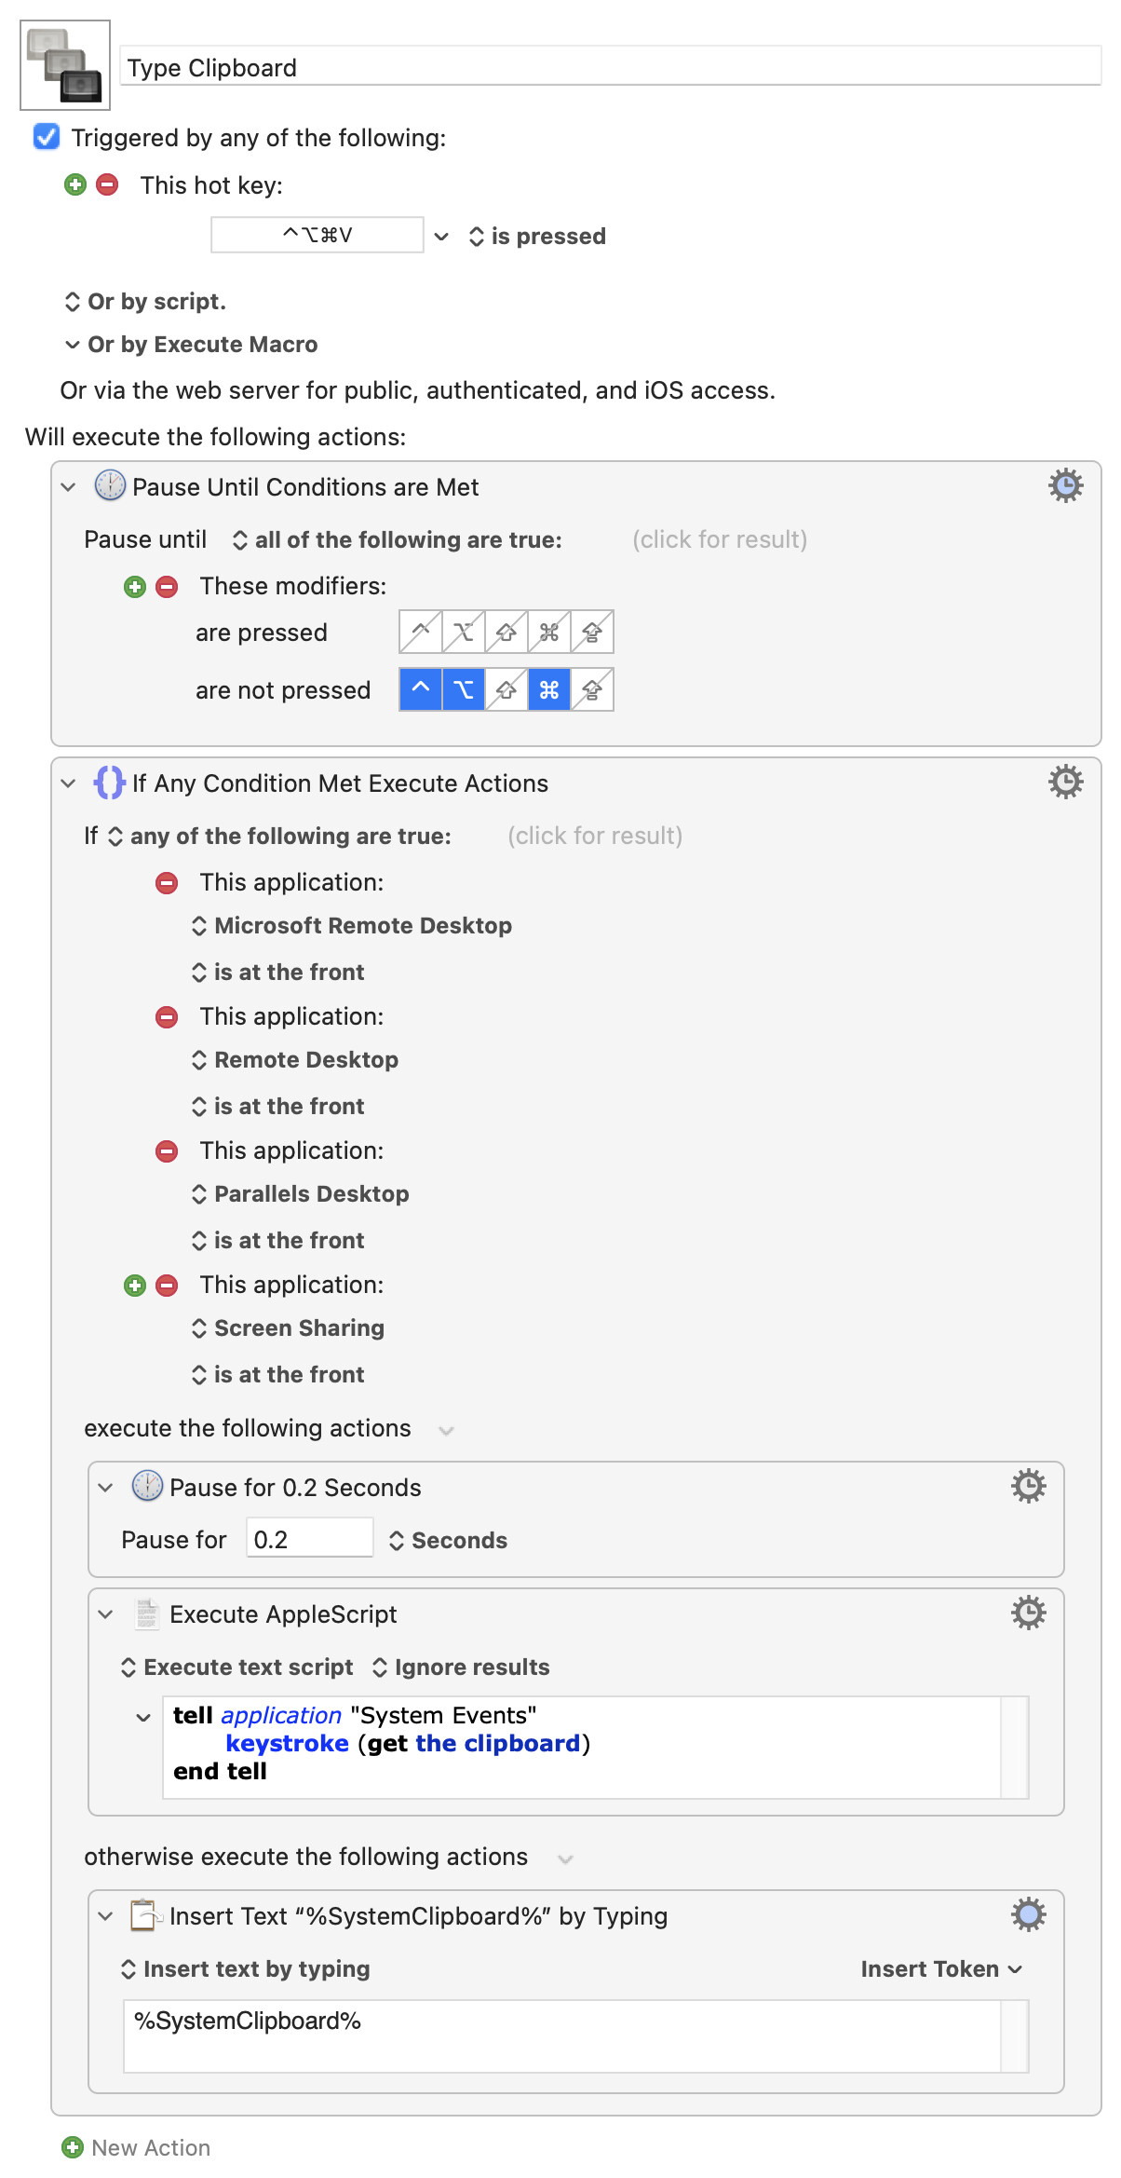The width and height of the screenshot is (1121, 2178).
Task: Toggle Control in the are pressed modifiers row
Action: coord(421,633)
